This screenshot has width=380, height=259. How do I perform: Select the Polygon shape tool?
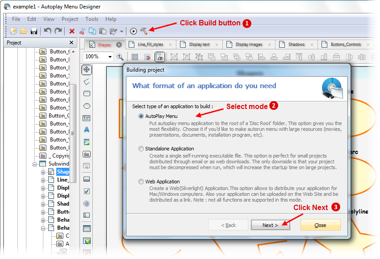87,82
